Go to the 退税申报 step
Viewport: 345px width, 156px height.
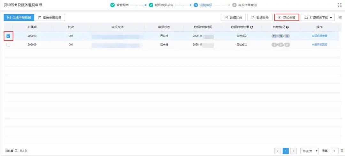pyautogui.click(x=206, y=5)
